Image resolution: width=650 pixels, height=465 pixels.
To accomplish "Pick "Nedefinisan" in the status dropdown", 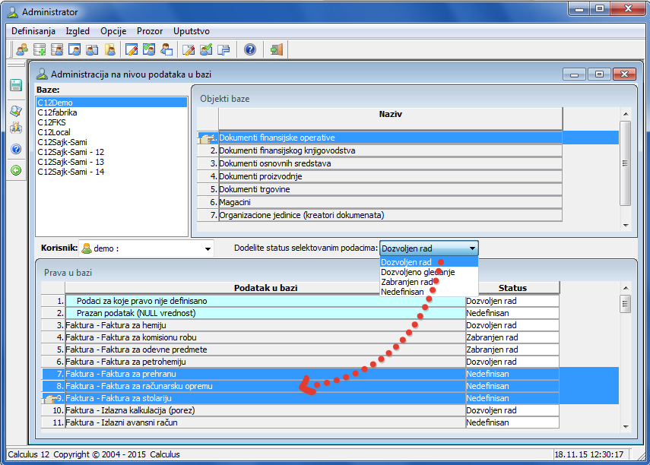I will pyautogui.click(x=403, y=292).
